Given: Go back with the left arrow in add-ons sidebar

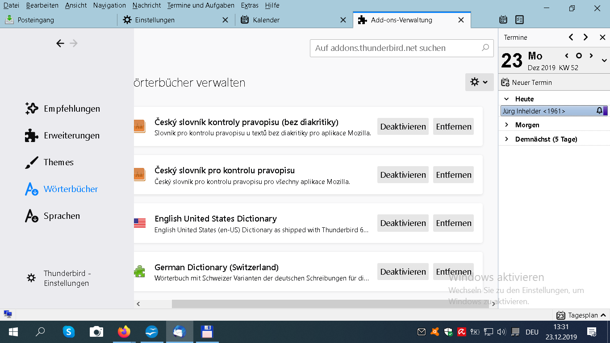Looking at the screenshot, I should pos(60,43).
